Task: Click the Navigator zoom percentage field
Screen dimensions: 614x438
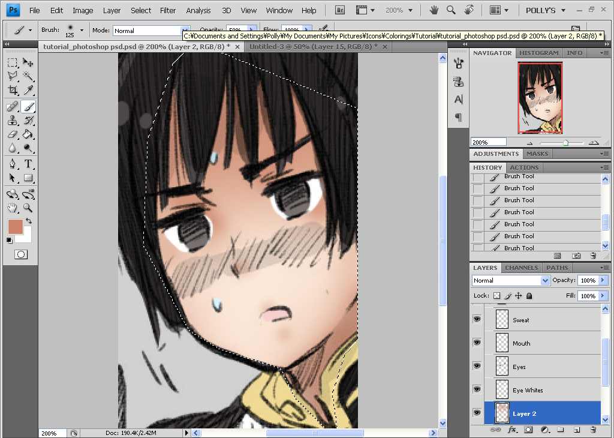Action: (x=488, y=142)
